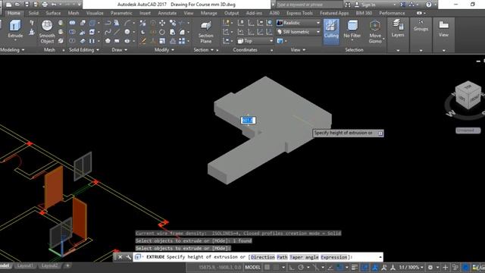Add a new layout with plus tab
Image resolution: width=485 pixels, height=273 pixels.
click(67, 265)
